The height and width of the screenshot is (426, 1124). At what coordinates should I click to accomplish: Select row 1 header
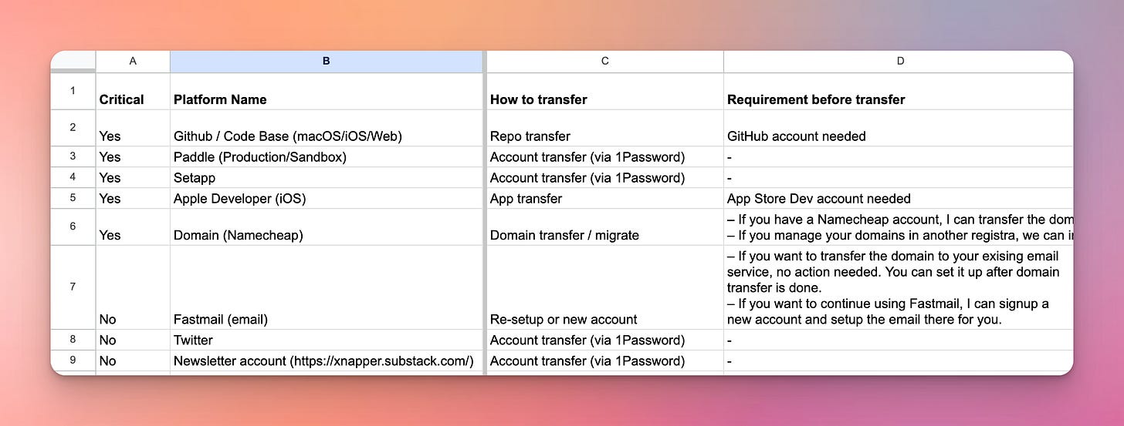(73, 91)
